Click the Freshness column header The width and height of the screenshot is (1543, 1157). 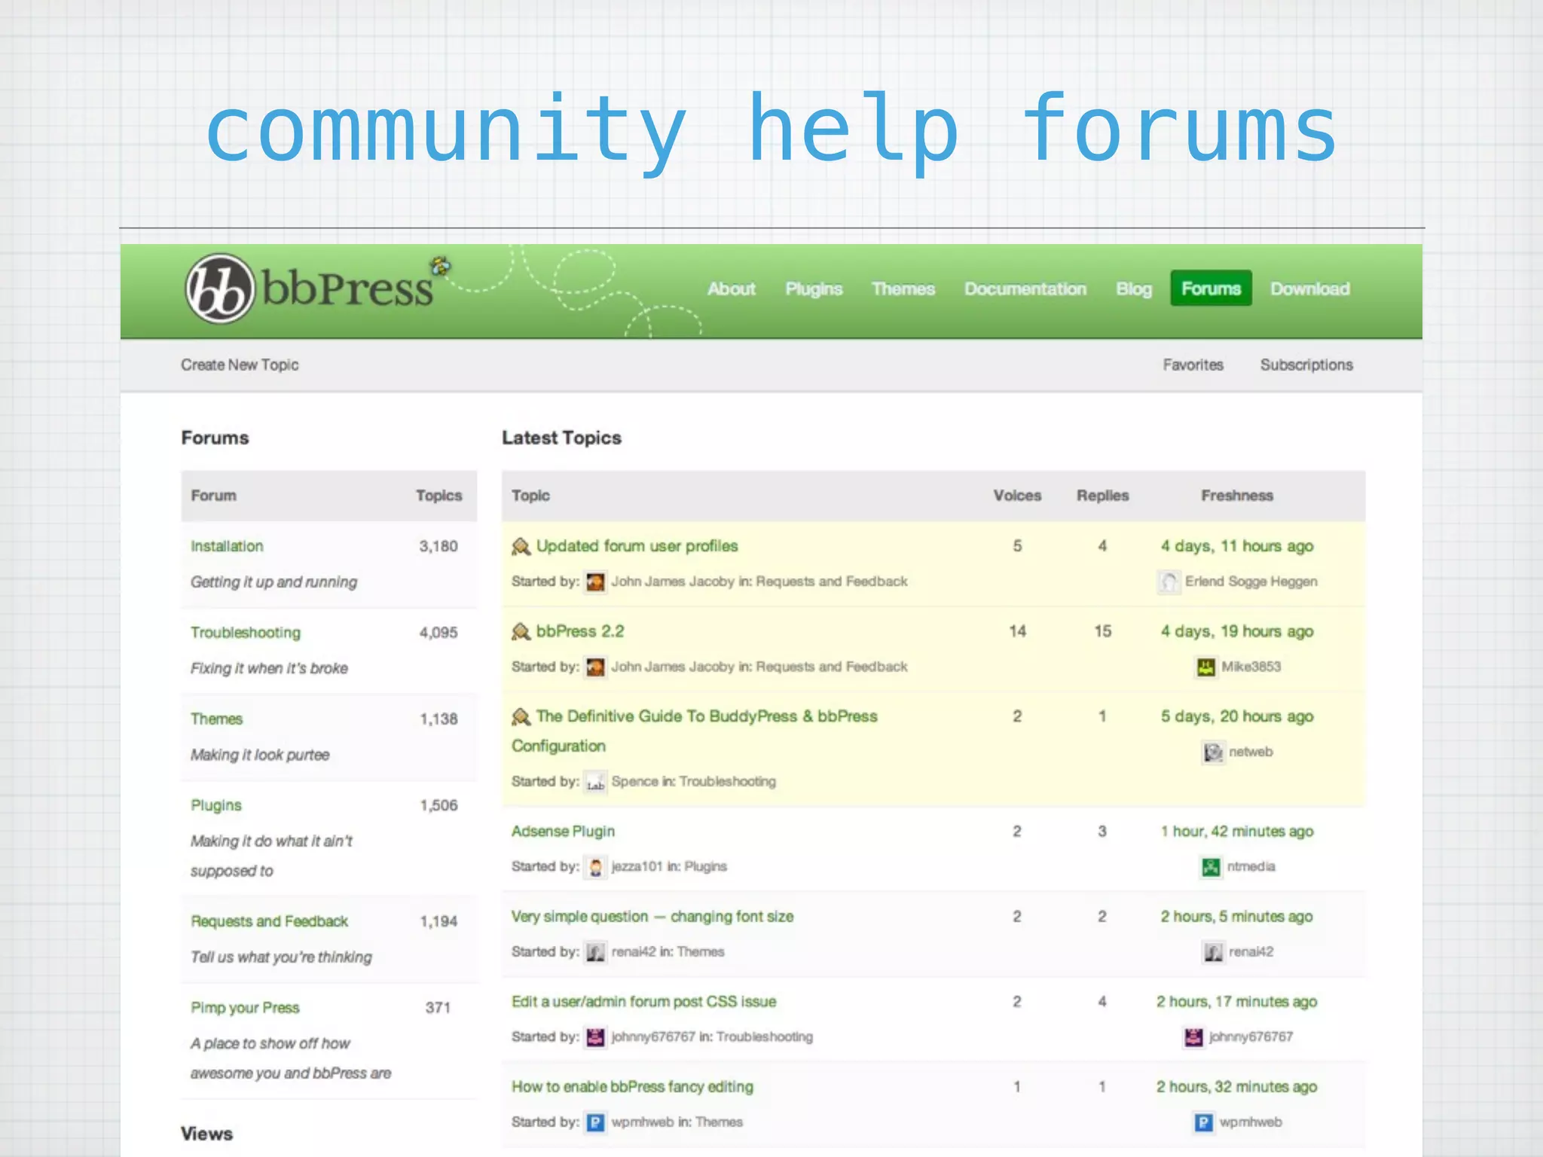click(1237, 496)
